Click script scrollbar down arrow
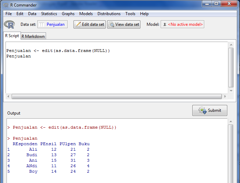The width and height of the screenshot is (240, 183). pyautogui.click(x=231, y=91)
